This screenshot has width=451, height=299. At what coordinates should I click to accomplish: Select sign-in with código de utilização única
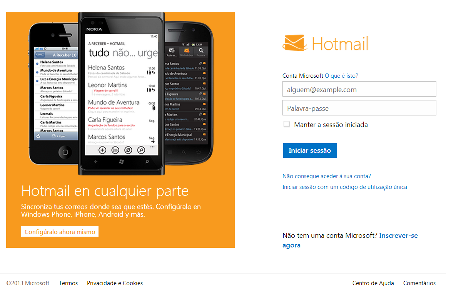(344, 187)
